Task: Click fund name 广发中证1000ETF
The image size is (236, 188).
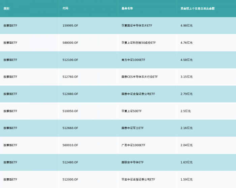Action: pos(134,145)
